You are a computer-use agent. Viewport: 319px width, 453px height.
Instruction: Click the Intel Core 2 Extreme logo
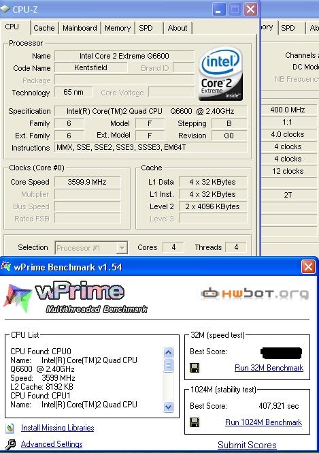tap(220, 74)
